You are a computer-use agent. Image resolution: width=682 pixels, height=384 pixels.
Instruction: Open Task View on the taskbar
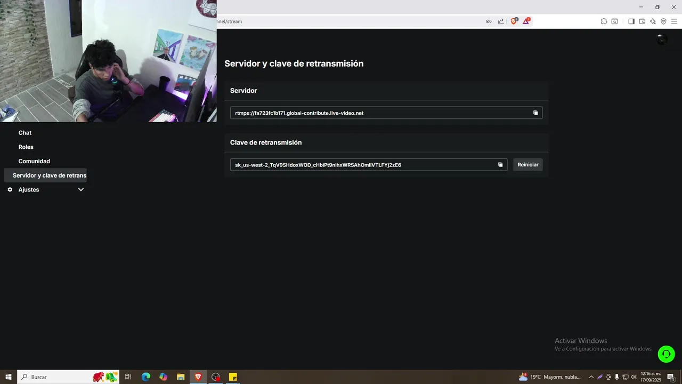tap(128, 377)
